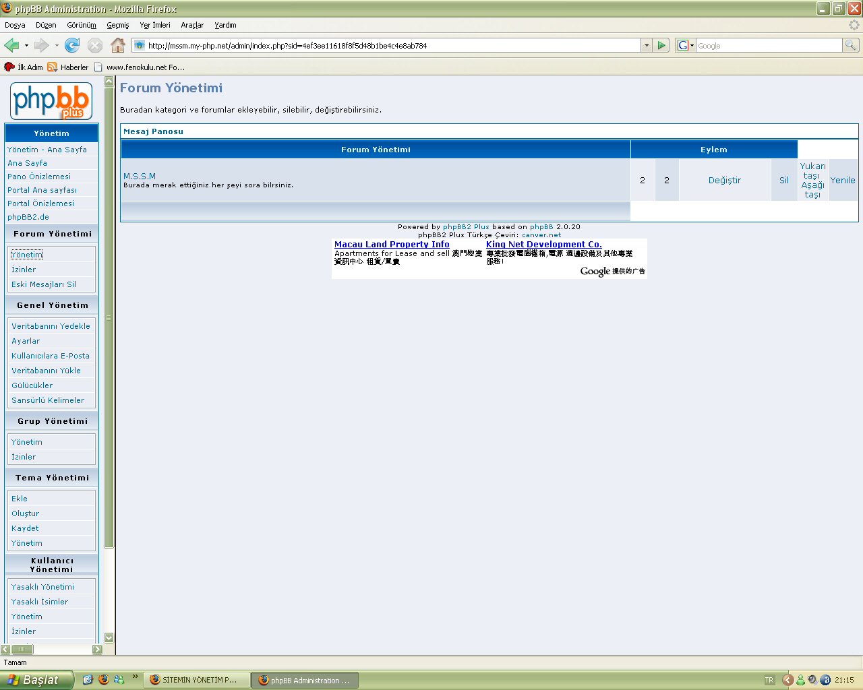
Task: Open Ayarlar under Genel Yönetim
Action: 26,341
